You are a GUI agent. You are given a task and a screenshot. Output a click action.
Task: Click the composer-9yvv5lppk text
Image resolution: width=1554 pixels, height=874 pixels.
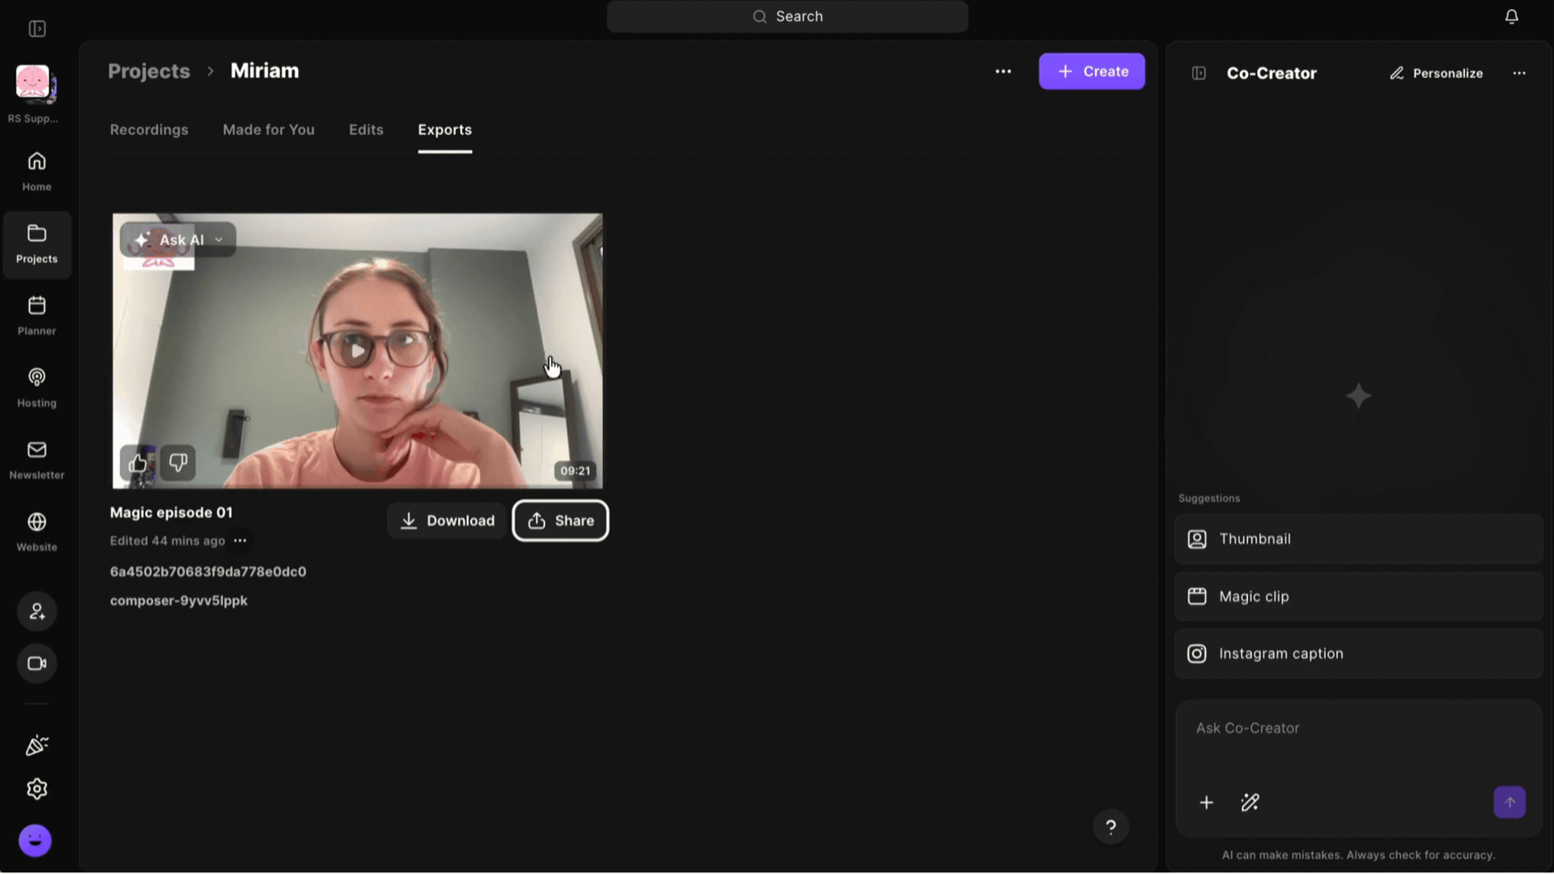tap(179, 600)
